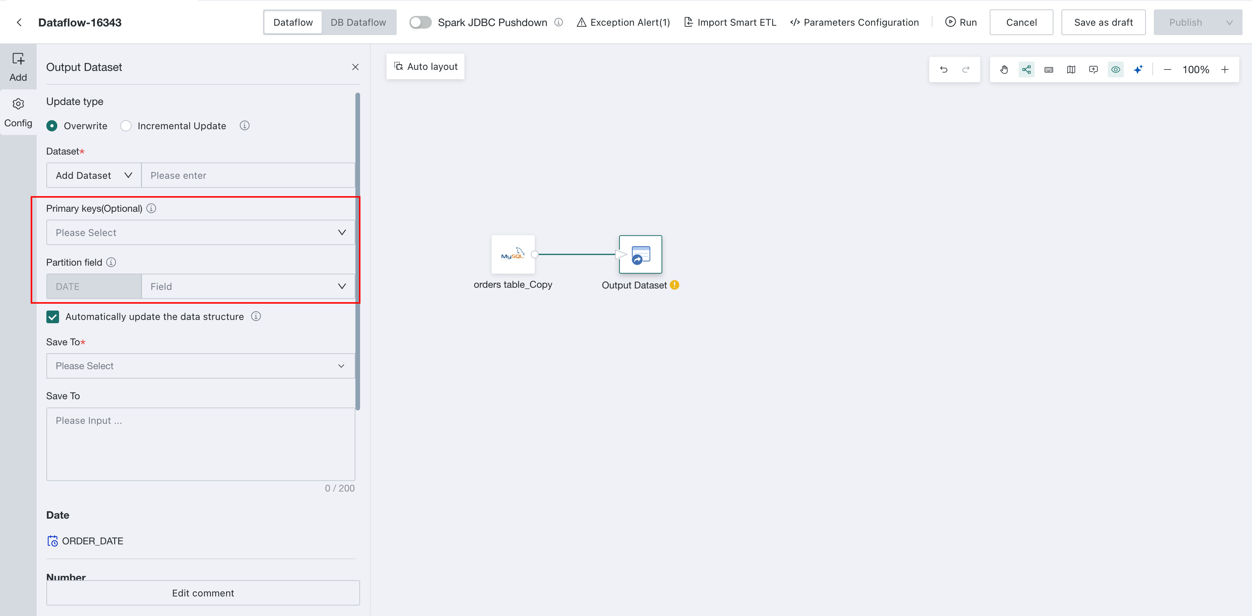Click the disabled DATE partition type box
The width and height of the screenshot is (1252, 616).
coord(94,286)
